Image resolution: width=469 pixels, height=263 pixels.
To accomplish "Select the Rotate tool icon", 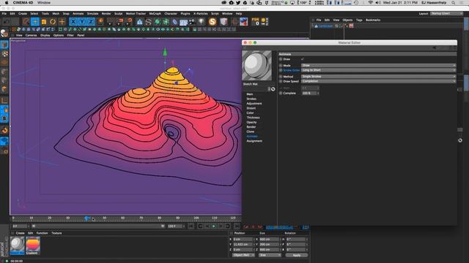I will click(53, 21).
